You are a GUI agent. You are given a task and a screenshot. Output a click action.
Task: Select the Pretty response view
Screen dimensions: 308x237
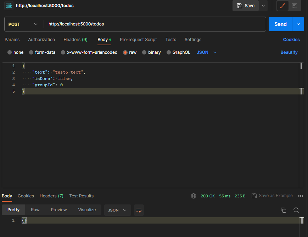(x=13, y=210)
